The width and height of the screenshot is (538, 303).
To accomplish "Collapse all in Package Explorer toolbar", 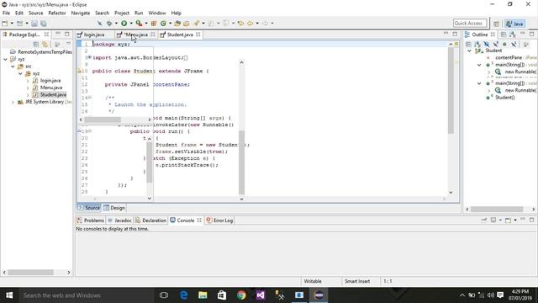I will point(36,45).
